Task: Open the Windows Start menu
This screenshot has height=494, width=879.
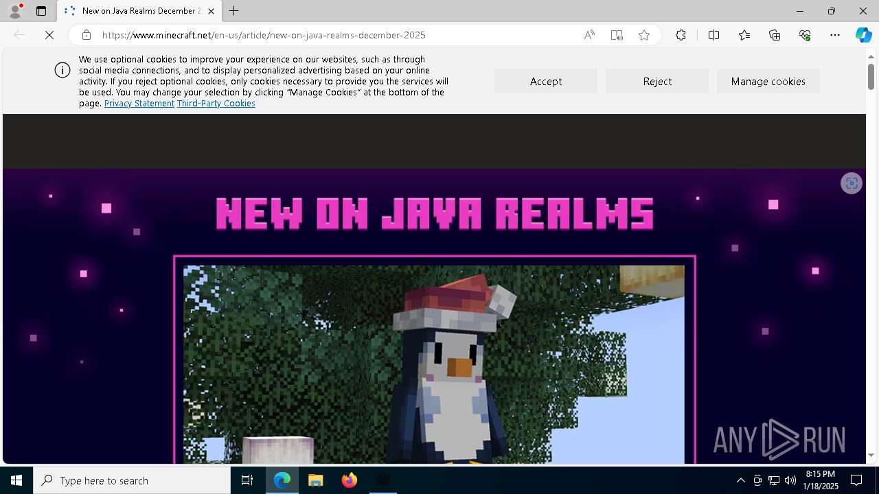Action: click(16, 480)
